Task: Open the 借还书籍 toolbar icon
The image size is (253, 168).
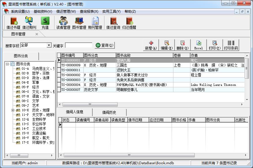Action: point(13,23)
